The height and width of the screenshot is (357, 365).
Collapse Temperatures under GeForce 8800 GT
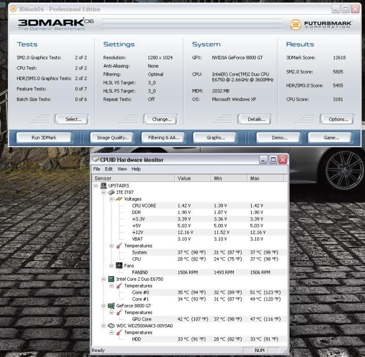tap(111, 313)
